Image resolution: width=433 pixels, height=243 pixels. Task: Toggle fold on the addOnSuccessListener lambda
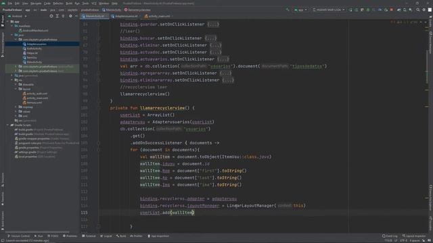tap(98, 143)
